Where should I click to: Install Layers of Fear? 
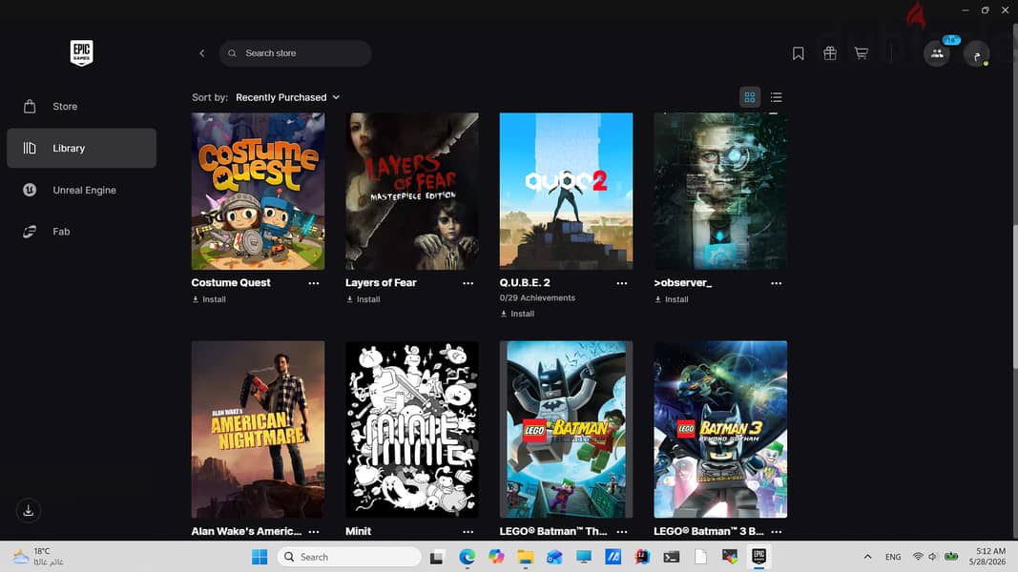click(x=364, y=299)
